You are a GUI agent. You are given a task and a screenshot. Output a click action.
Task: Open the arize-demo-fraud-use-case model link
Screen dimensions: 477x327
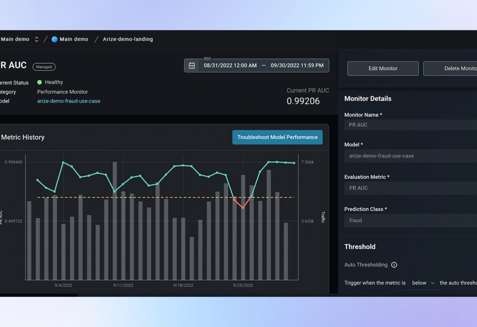(69, 101)
